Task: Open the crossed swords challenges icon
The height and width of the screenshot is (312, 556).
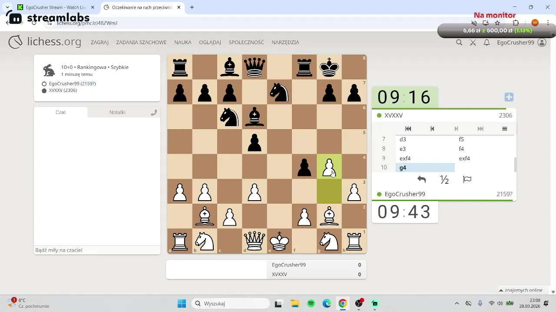Action: pos(473,42)
